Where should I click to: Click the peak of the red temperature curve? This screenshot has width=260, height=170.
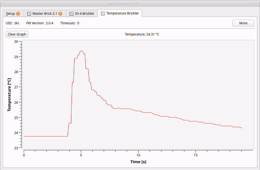pos(81,51)
